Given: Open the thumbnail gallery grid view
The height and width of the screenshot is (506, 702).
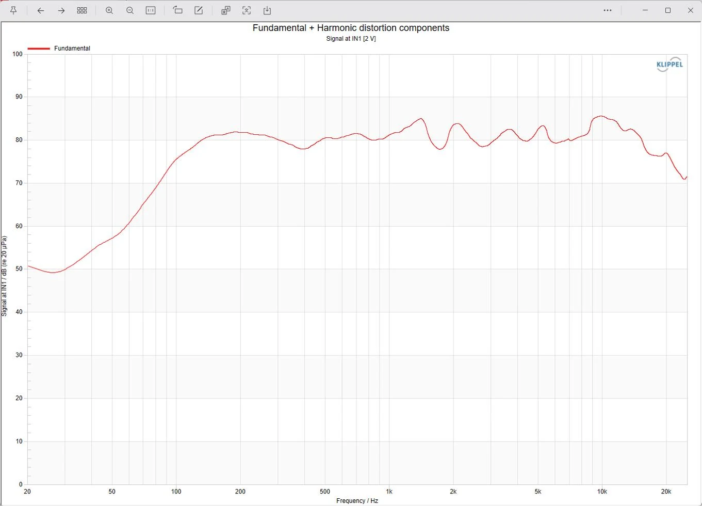Looking at the screenshot, I should 82,10.
